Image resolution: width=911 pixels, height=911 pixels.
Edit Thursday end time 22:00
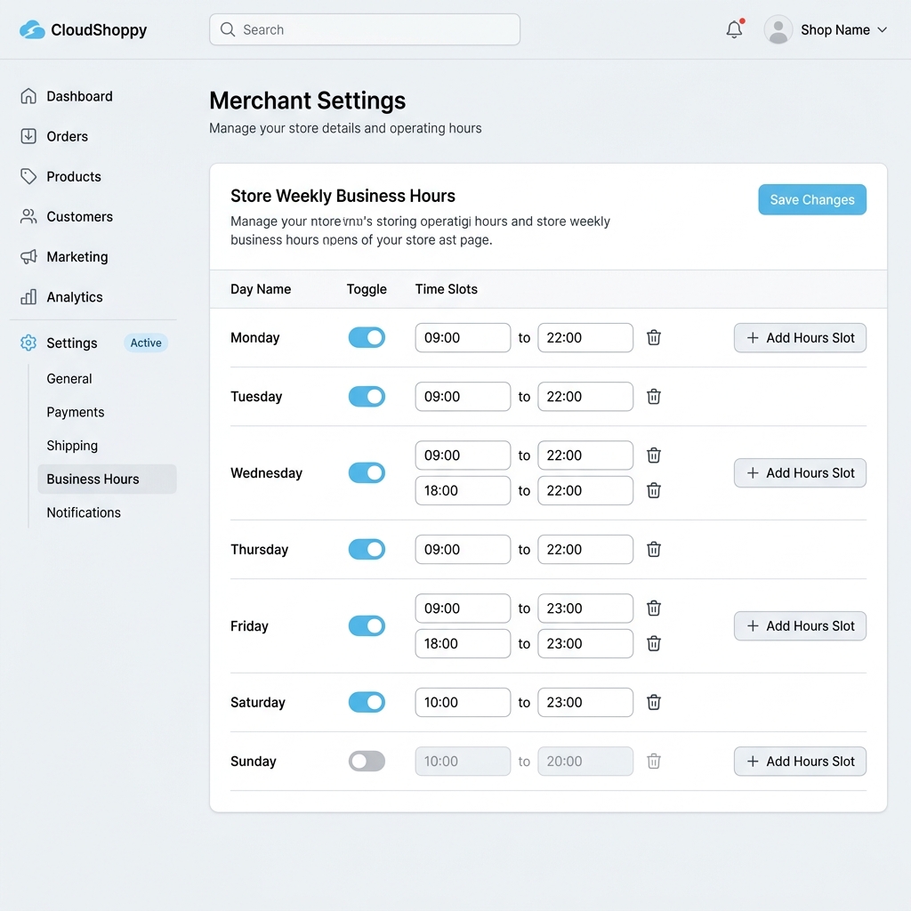585,549
